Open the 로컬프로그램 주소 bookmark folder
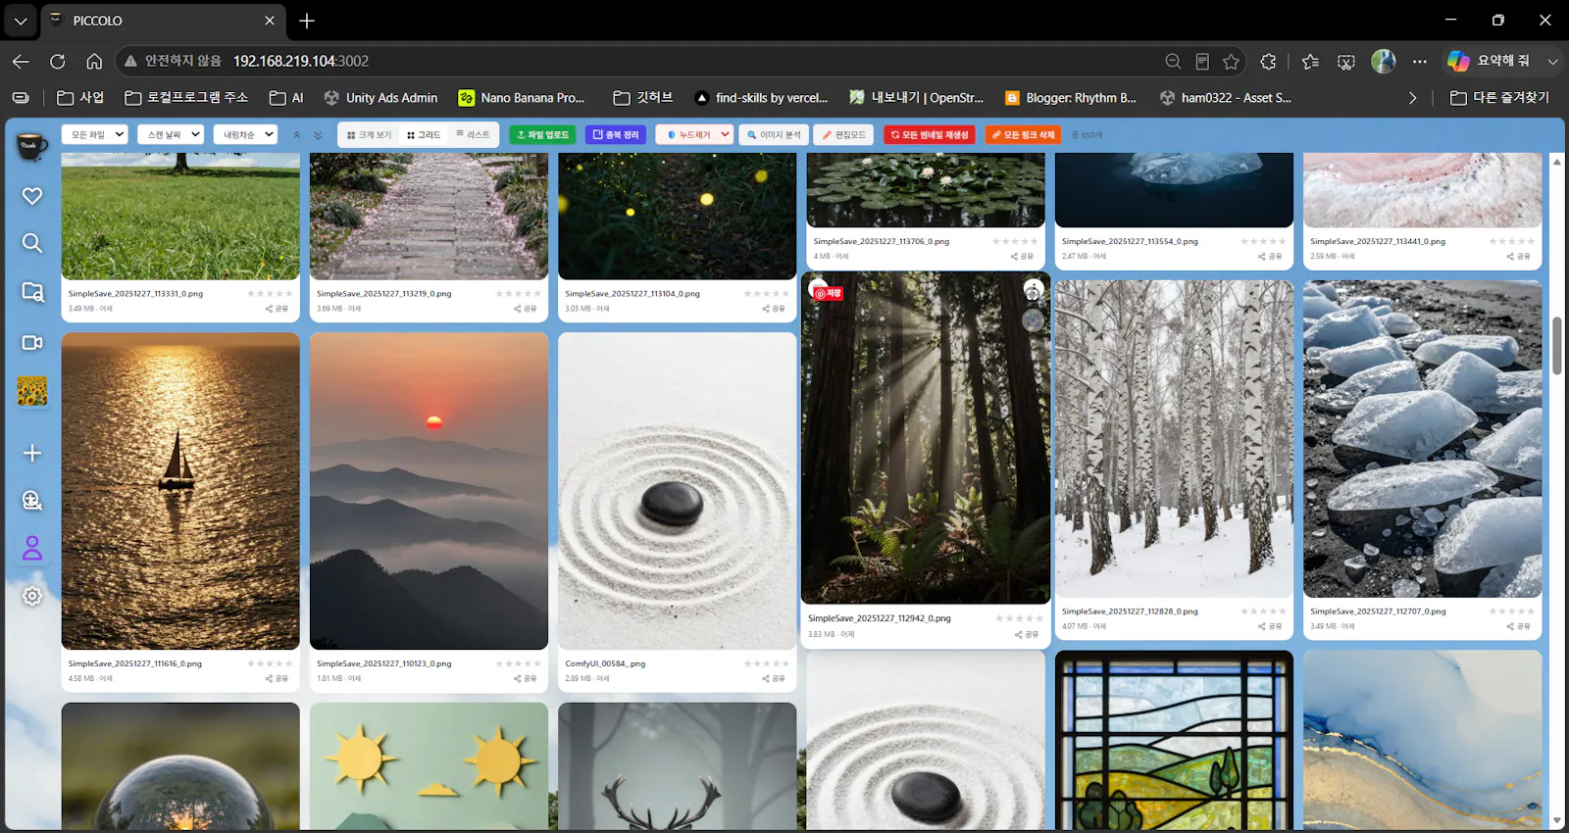The image size is (1569, 833). (186, 98)
